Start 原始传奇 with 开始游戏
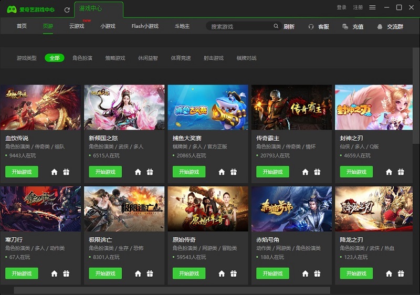The height and width of the screenshot is (295, 420). coord(189,273)
